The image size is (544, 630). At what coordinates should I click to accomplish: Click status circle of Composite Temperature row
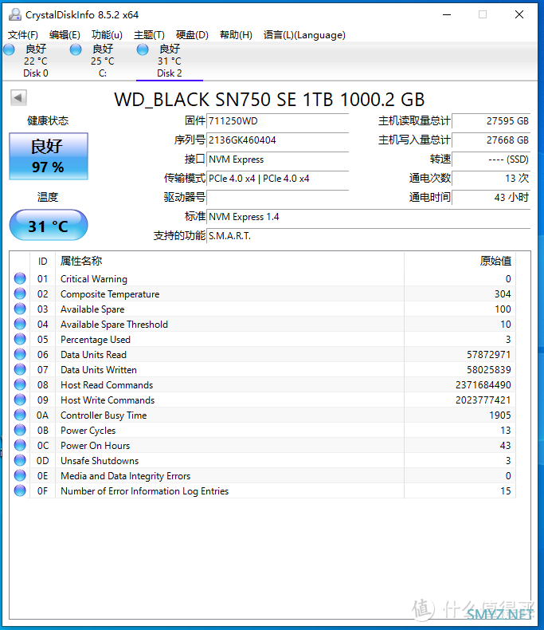(20, 293)
